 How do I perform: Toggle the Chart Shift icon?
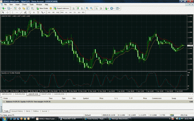click(x=101, y=8)
